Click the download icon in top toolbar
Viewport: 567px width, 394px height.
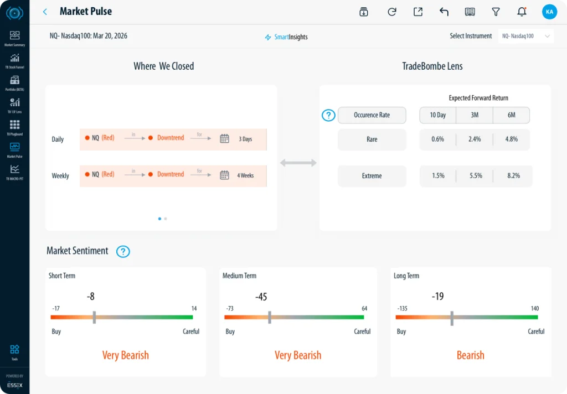[364, 12]
